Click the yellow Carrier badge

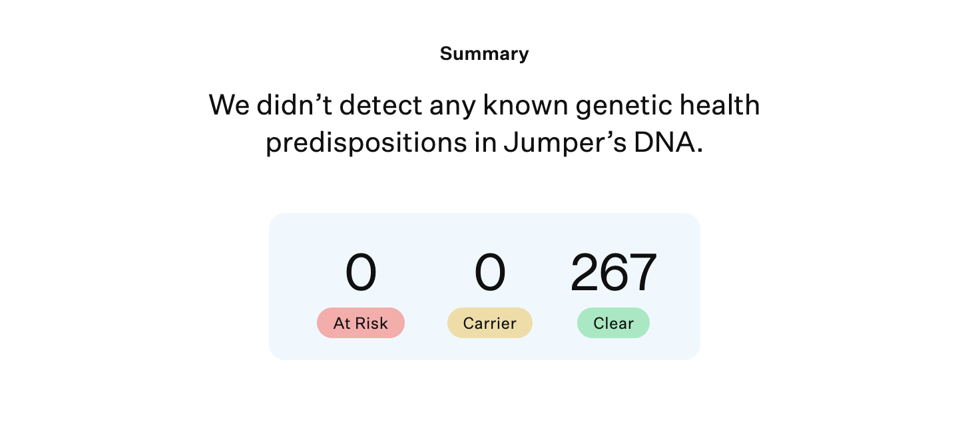(489, 323)
